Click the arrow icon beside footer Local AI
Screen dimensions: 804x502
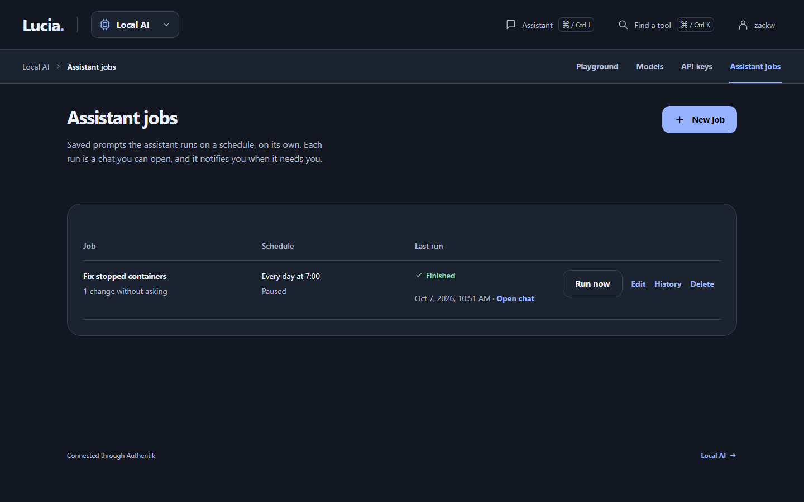[x=733, y=456]
